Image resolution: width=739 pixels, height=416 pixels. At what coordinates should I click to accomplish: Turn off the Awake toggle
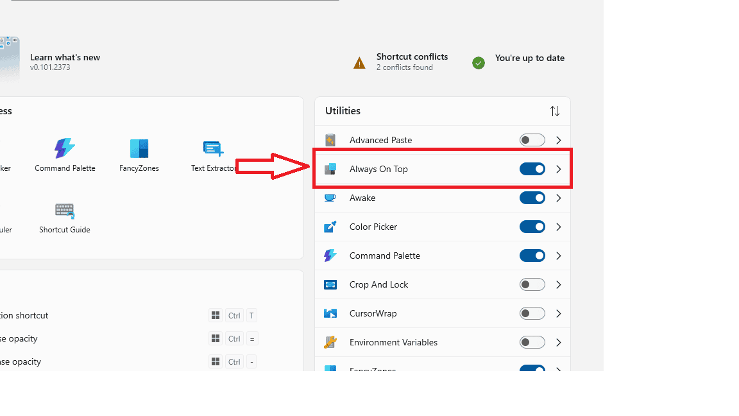tap(532, 198)
